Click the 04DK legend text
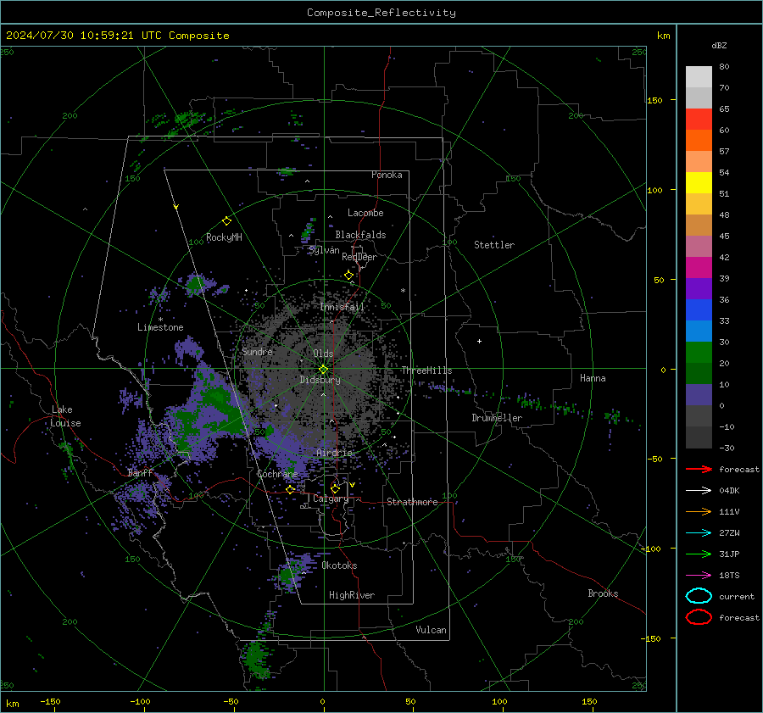The width and height of the screenshot is (763, 713). 729,491
